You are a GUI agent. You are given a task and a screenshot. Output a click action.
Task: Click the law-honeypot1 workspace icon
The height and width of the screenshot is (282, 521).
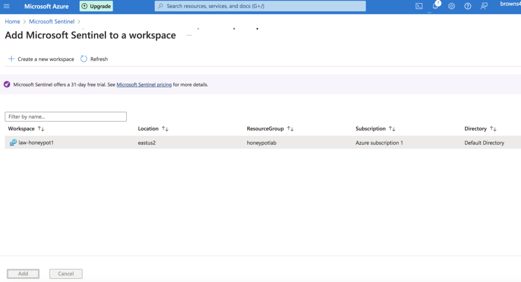13,143
